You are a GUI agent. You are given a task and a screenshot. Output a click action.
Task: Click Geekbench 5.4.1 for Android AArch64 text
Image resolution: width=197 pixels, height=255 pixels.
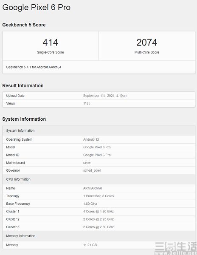pyautogui.click(x=34, y=67)
